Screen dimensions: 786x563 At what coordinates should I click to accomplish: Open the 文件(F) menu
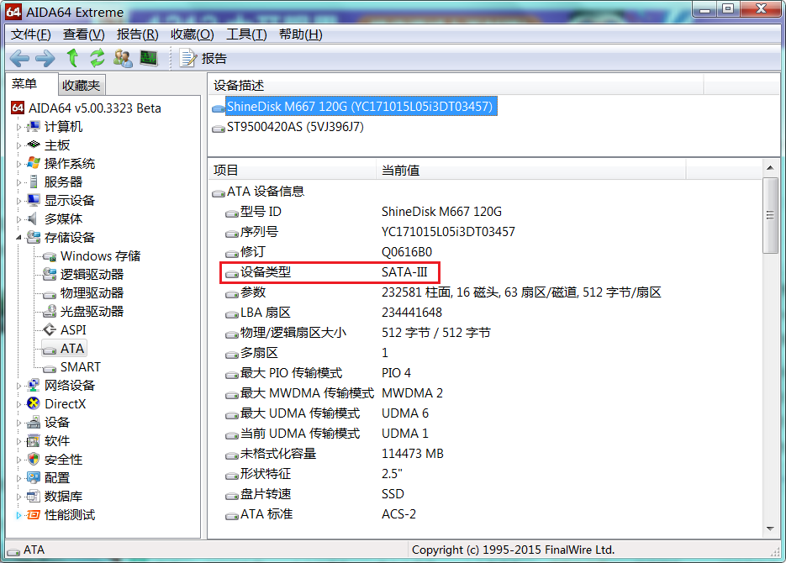[31, 34]
